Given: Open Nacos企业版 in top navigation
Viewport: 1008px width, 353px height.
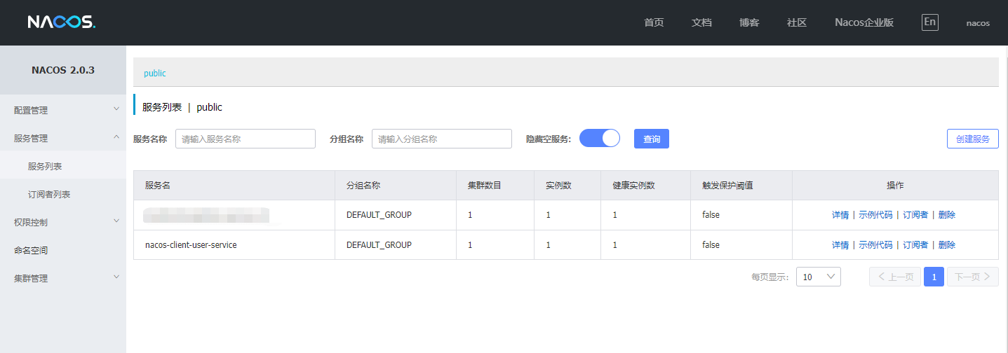Looking at the screenshot, I should [864, 22].
